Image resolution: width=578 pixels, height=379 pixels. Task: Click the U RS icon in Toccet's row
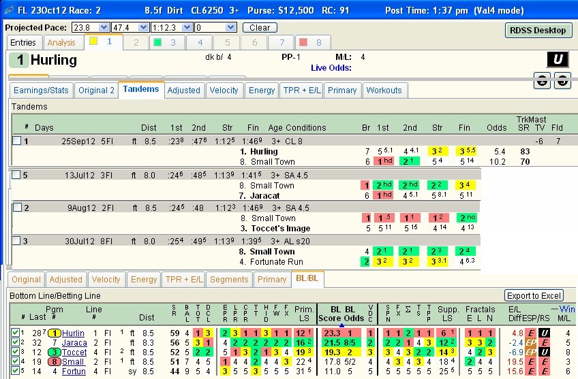click(x=544, y=352)
